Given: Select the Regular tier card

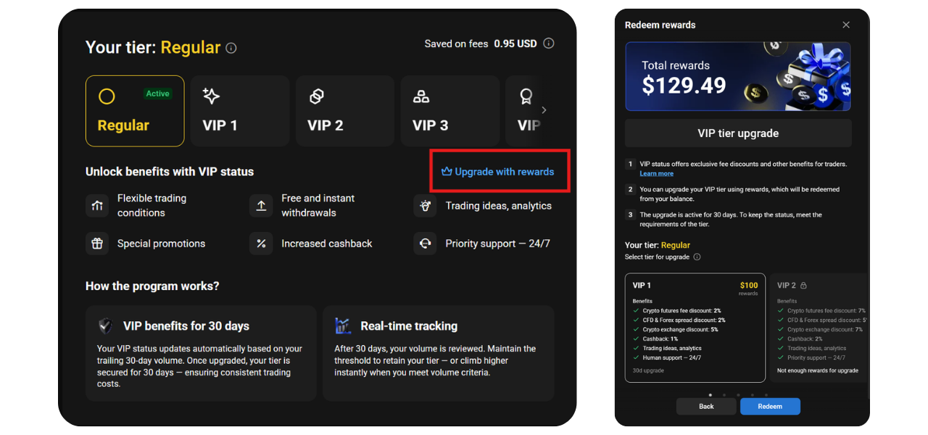Looking at the screenshot, I should tap(135, 111).
